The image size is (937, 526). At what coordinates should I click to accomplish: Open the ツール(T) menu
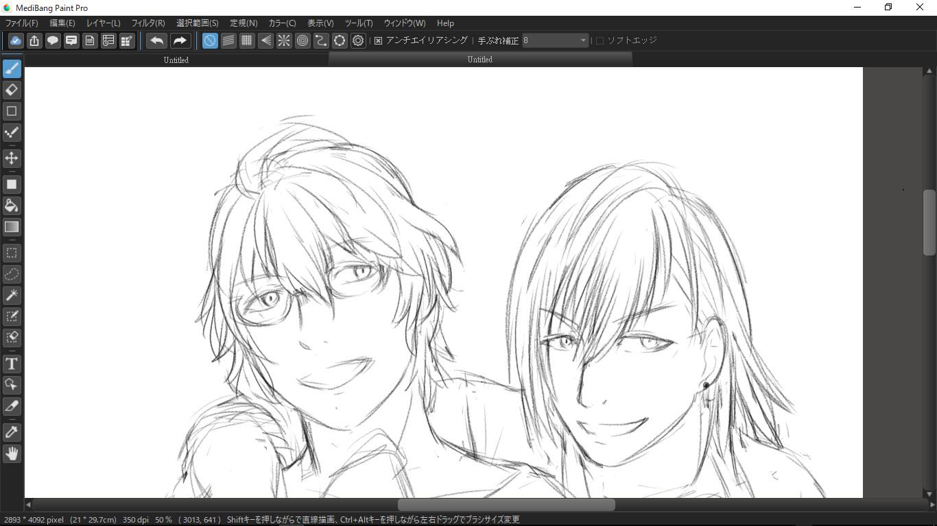click(359, 23)
